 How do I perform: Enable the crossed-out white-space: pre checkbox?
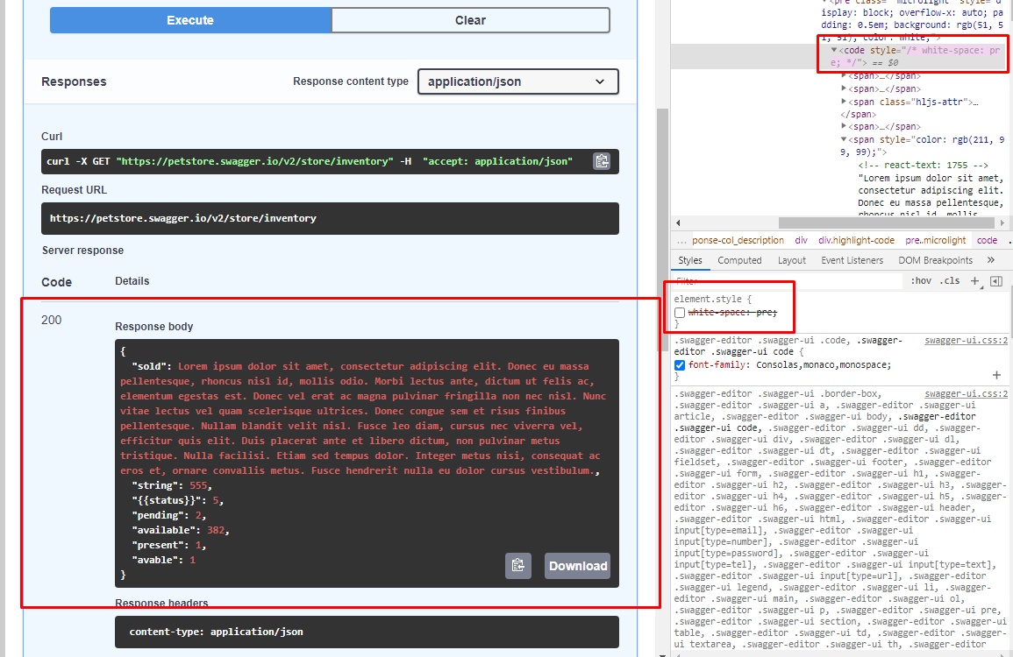[677, 313]
